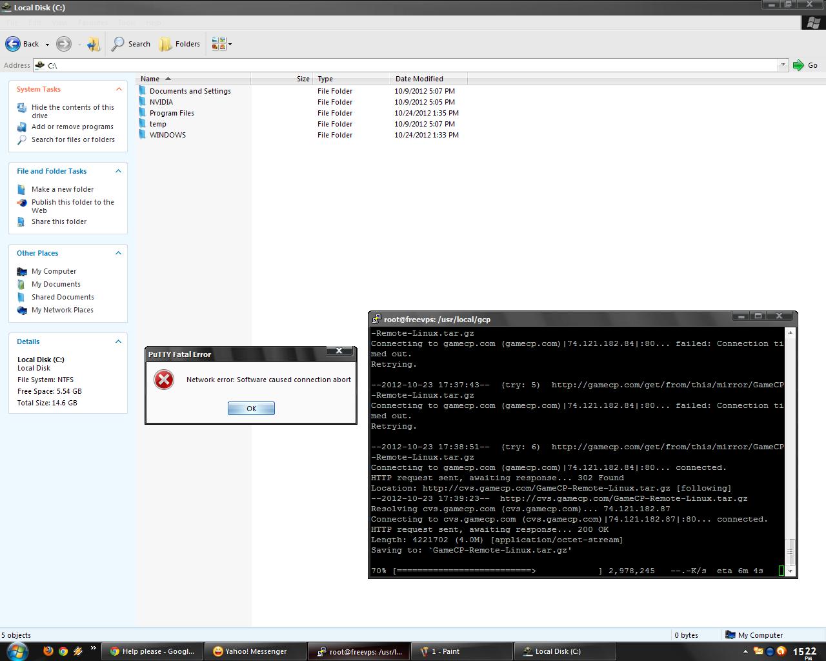Click the Up one level folder icon
The height and width of the screenshot is (661, 826).
tap(94, 44)
